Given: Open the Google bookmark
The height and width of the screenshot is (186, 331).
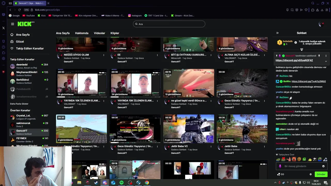Looking at the screenshot, I should 14,16.
